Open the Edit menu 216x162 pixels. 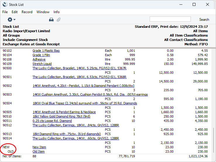pos(15,12)
